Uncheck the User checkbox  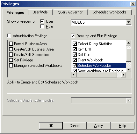click(42, 21)
